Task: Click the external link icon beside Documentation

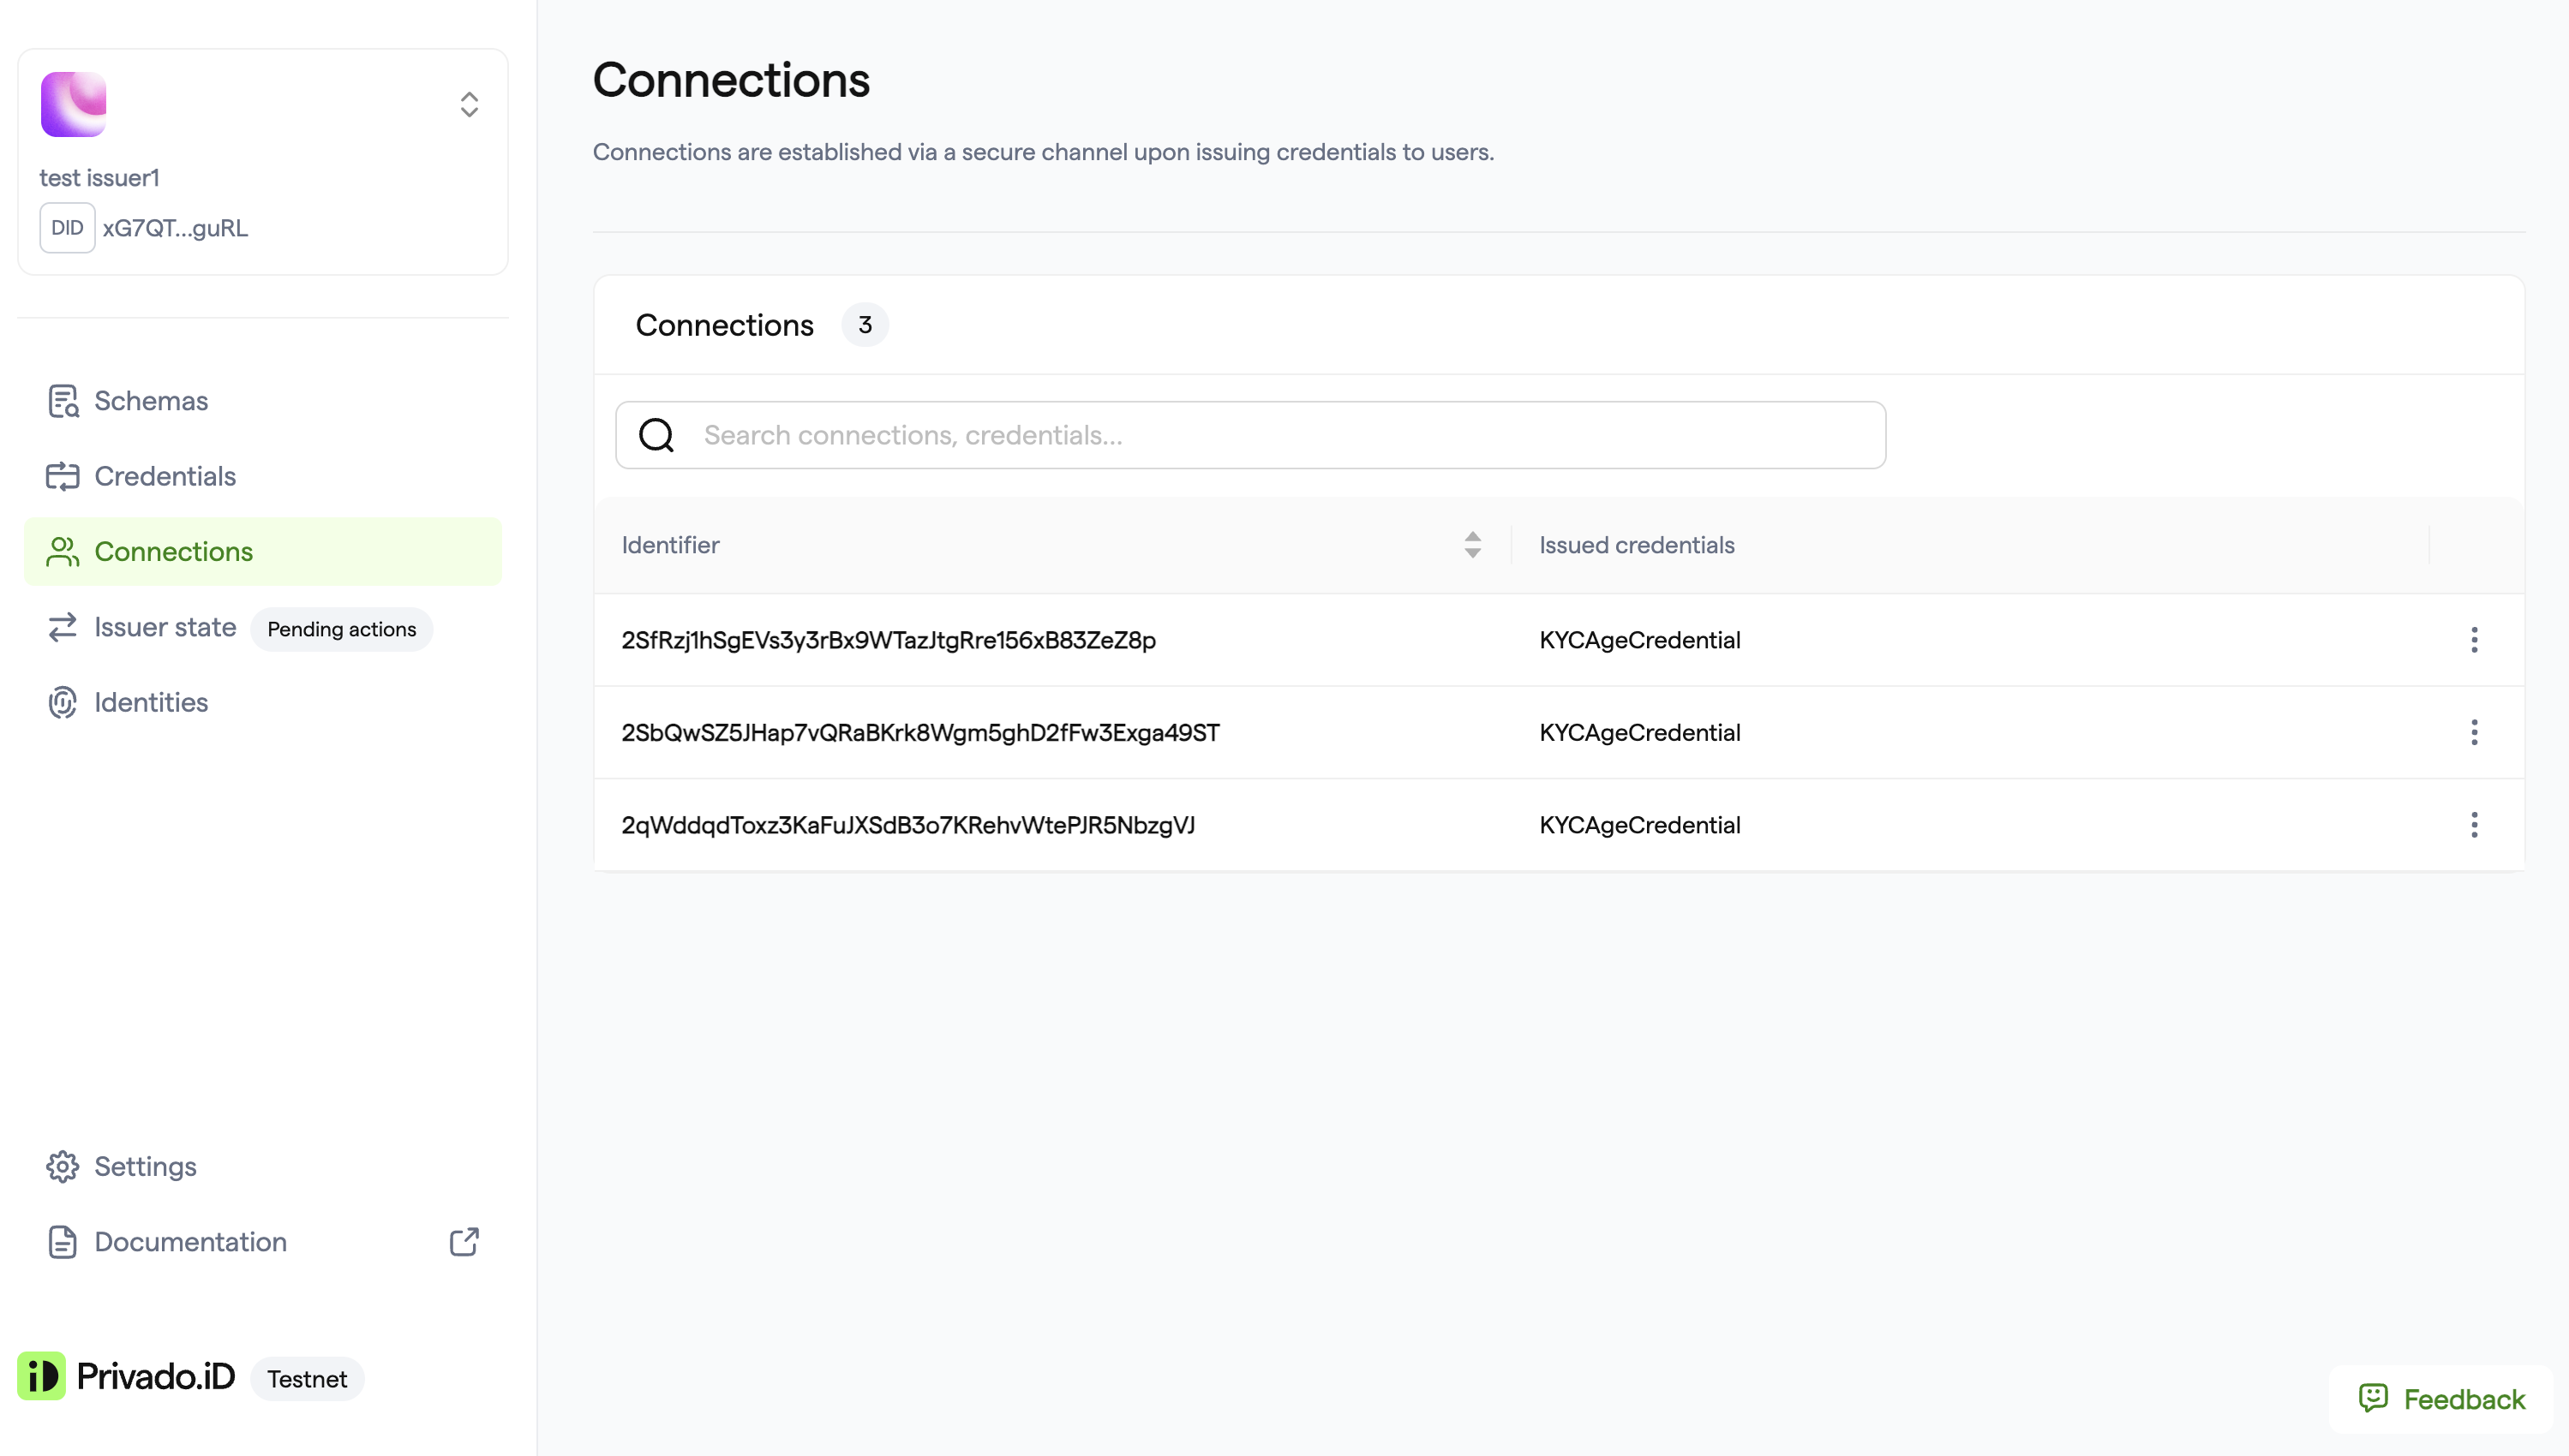Action: pyautogui.click(x=464, y=1241)
